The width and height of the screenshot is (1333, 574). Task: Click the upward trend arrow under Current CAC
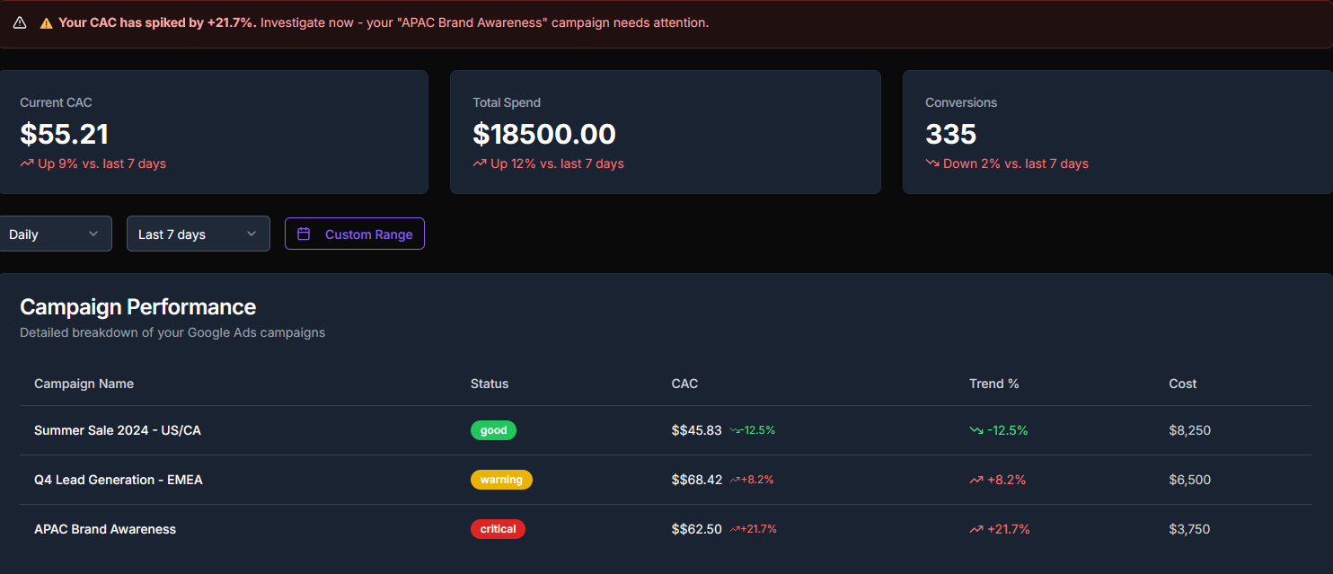pyautogui.click(x=27, y=163)
